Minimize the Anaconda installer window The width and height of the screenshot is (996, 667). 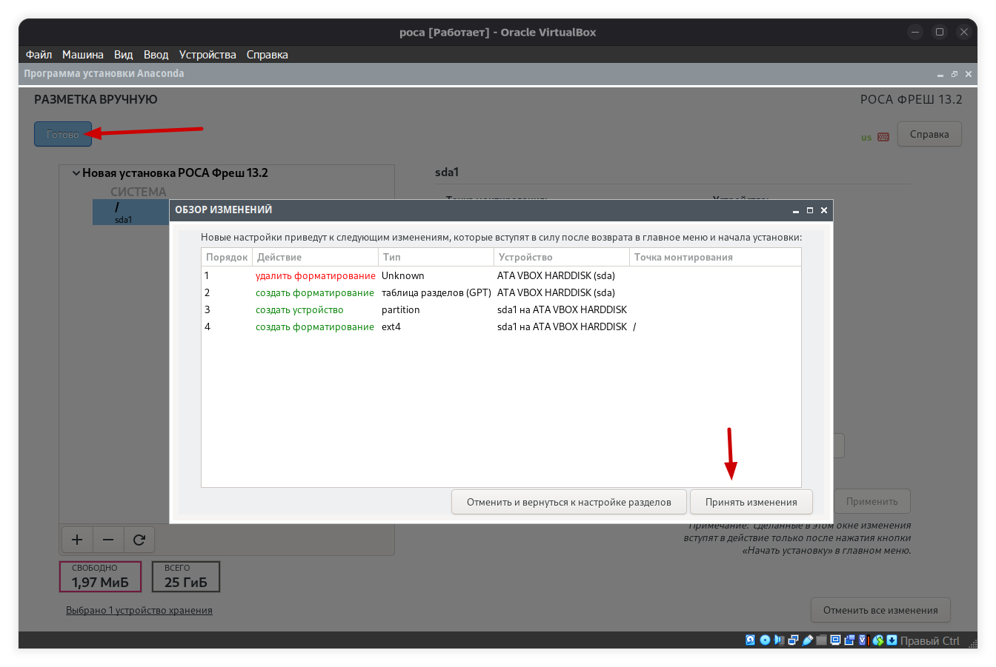[940, 74]
